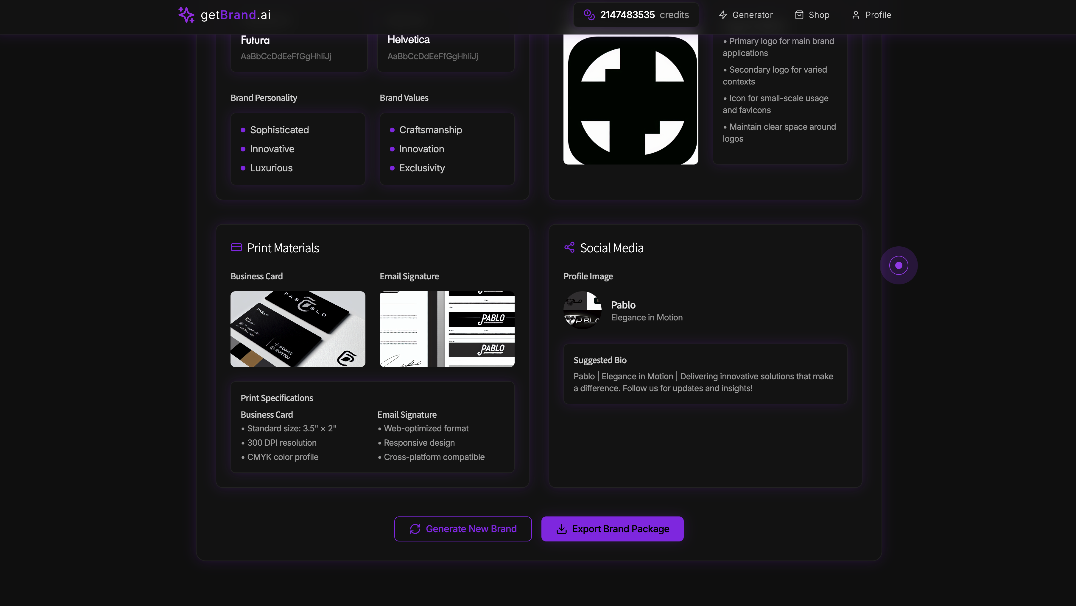Click the Profile person icon

856,15
